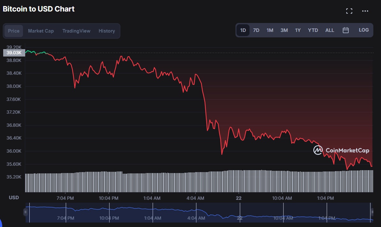
Task: Switch to the Price tab
Action: click(14, 31)
